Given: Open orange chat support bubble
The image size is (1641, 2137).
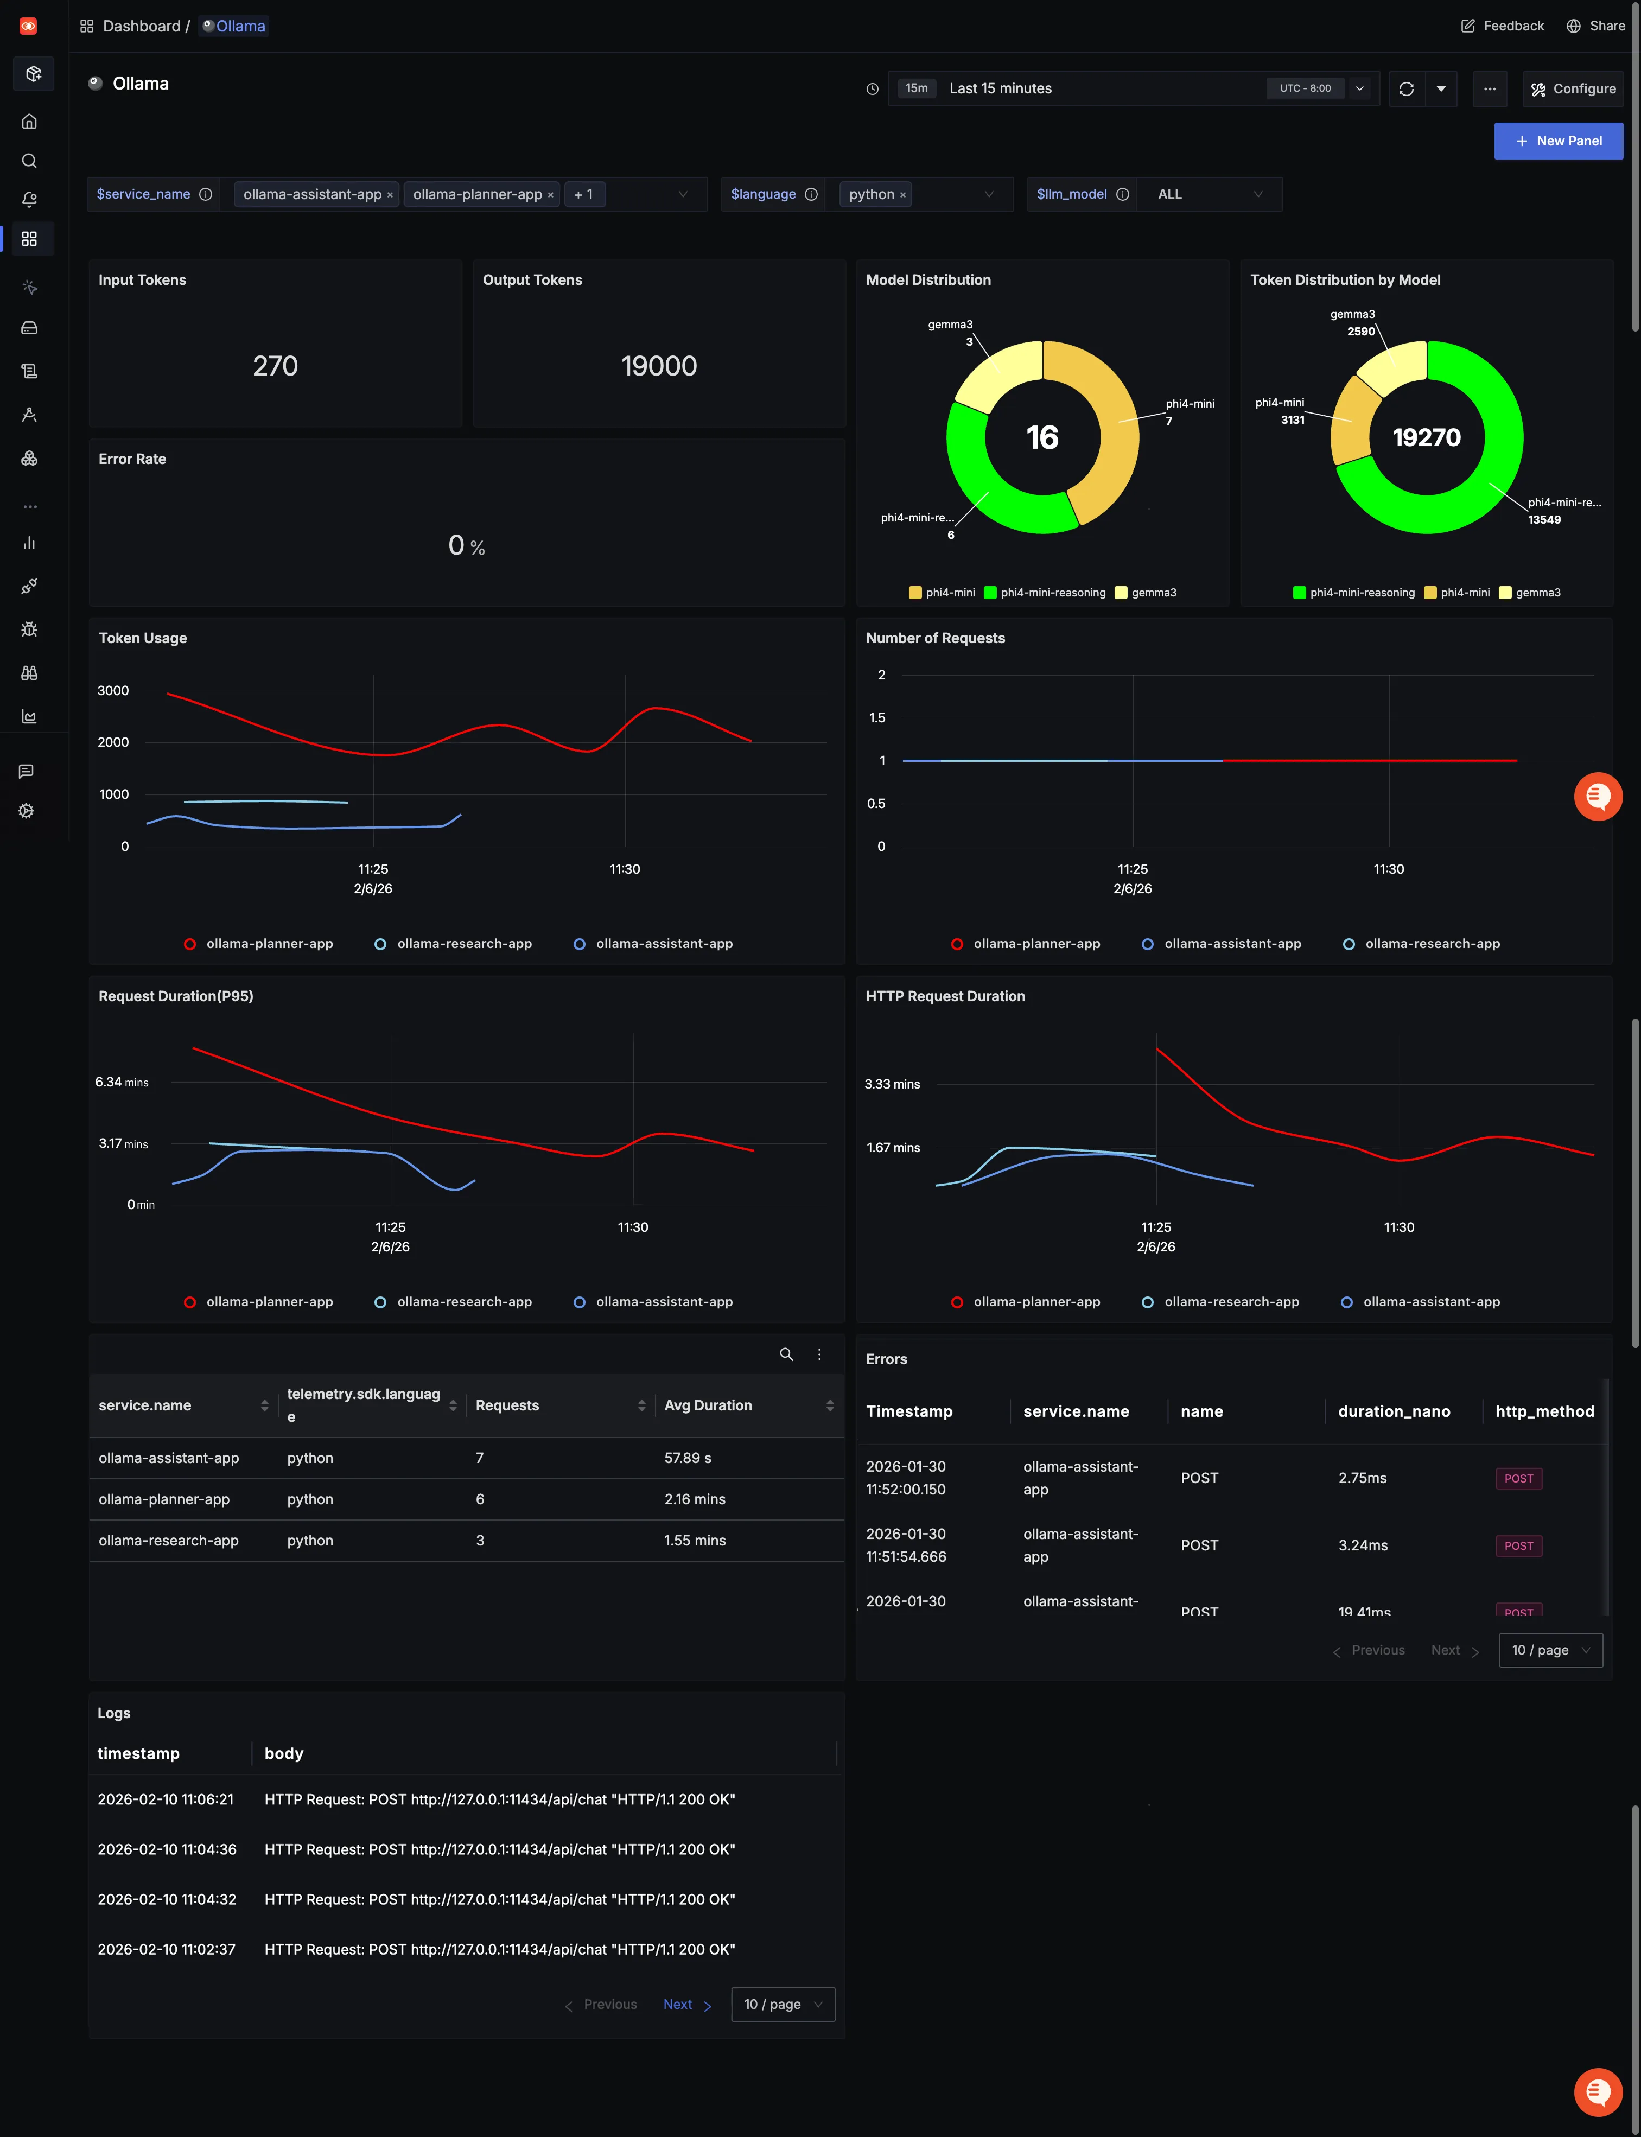Looking at the screenshot, I should [1597, 797].
